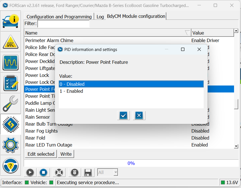Click into the Filter input field
The height and width of the screenshot is (188, 241).
pos(64,24)
